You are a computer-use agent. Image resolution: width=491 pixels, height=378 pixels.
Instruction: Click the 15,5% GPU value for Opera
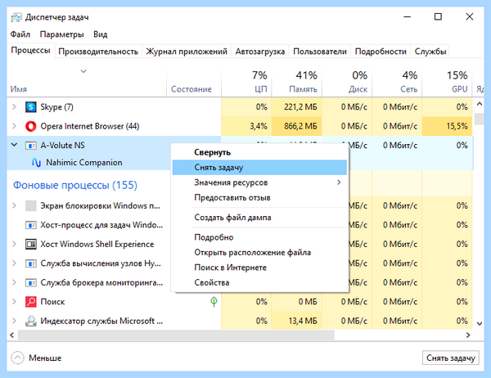(457, 126)
